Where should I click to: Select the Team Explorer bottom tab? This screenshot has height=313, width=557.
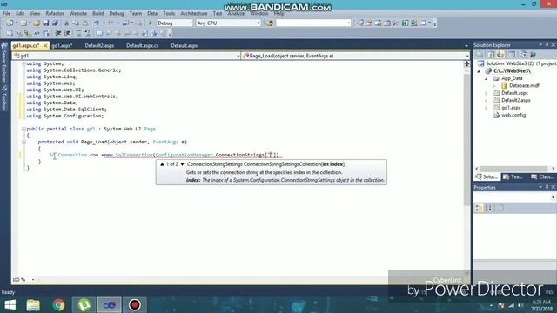pos(513,176)
